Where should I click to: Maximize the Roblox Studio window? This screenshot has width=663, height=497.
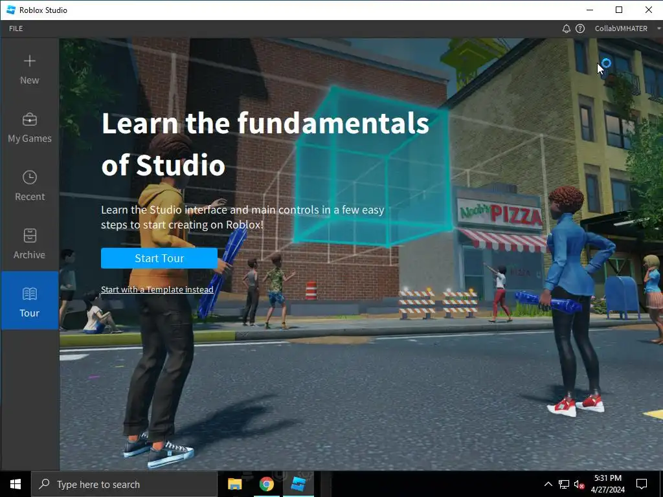pos(619,10)
